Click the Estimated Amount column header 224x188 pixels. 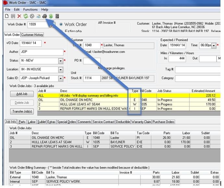(x=203, y=91)
